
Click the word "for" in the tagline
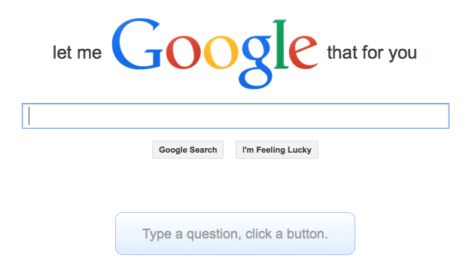click(x=373, y=53)
